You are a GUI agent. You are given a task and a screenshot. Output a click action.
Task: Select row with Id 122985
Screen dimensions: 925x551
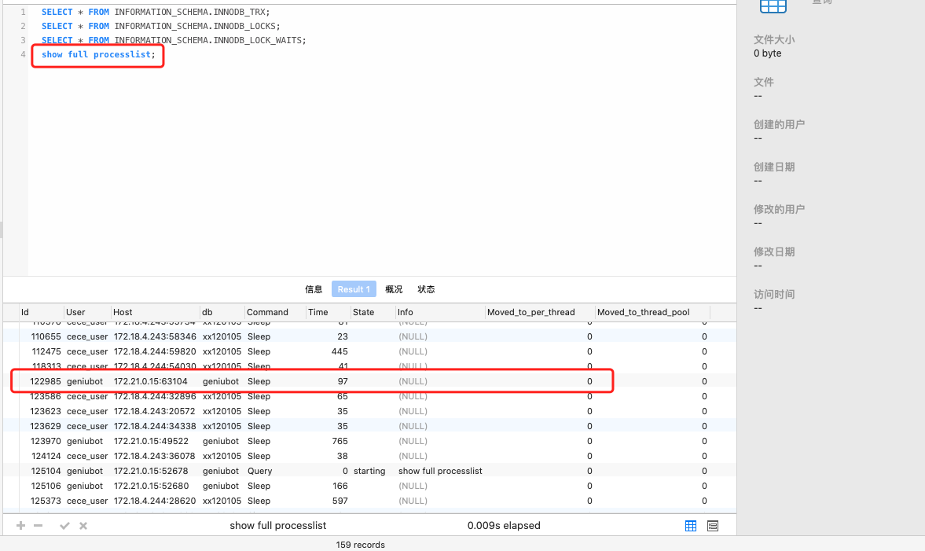coord(369,381)
